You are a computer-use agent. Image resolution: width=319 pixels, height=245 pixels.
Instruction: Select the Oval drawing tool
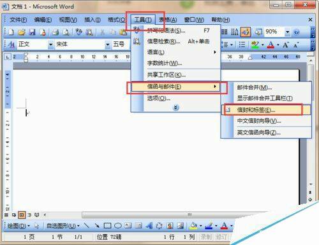point(118,225)
